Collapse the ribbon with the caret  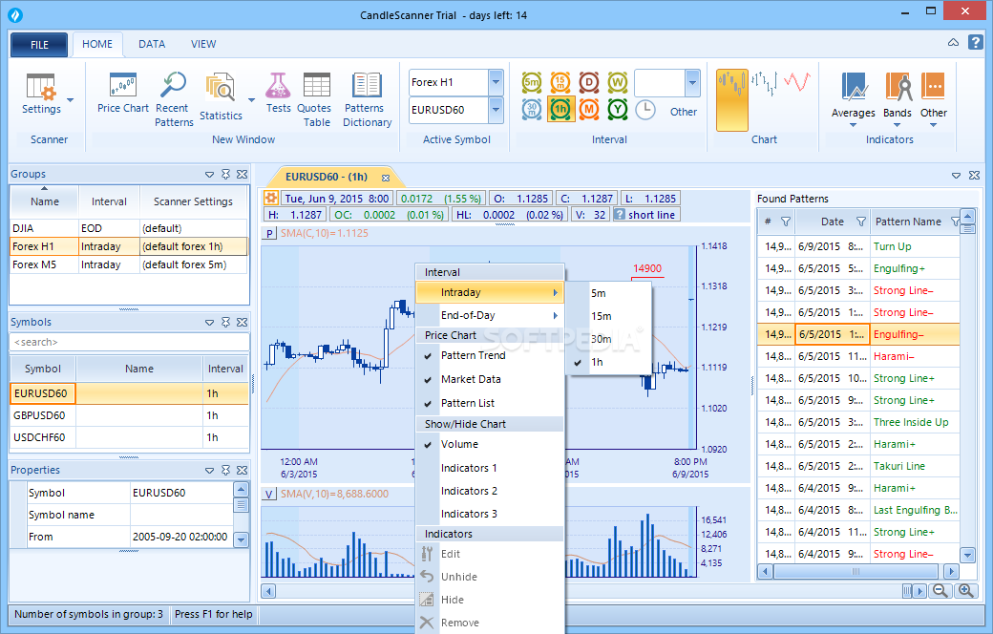(953, 42)
